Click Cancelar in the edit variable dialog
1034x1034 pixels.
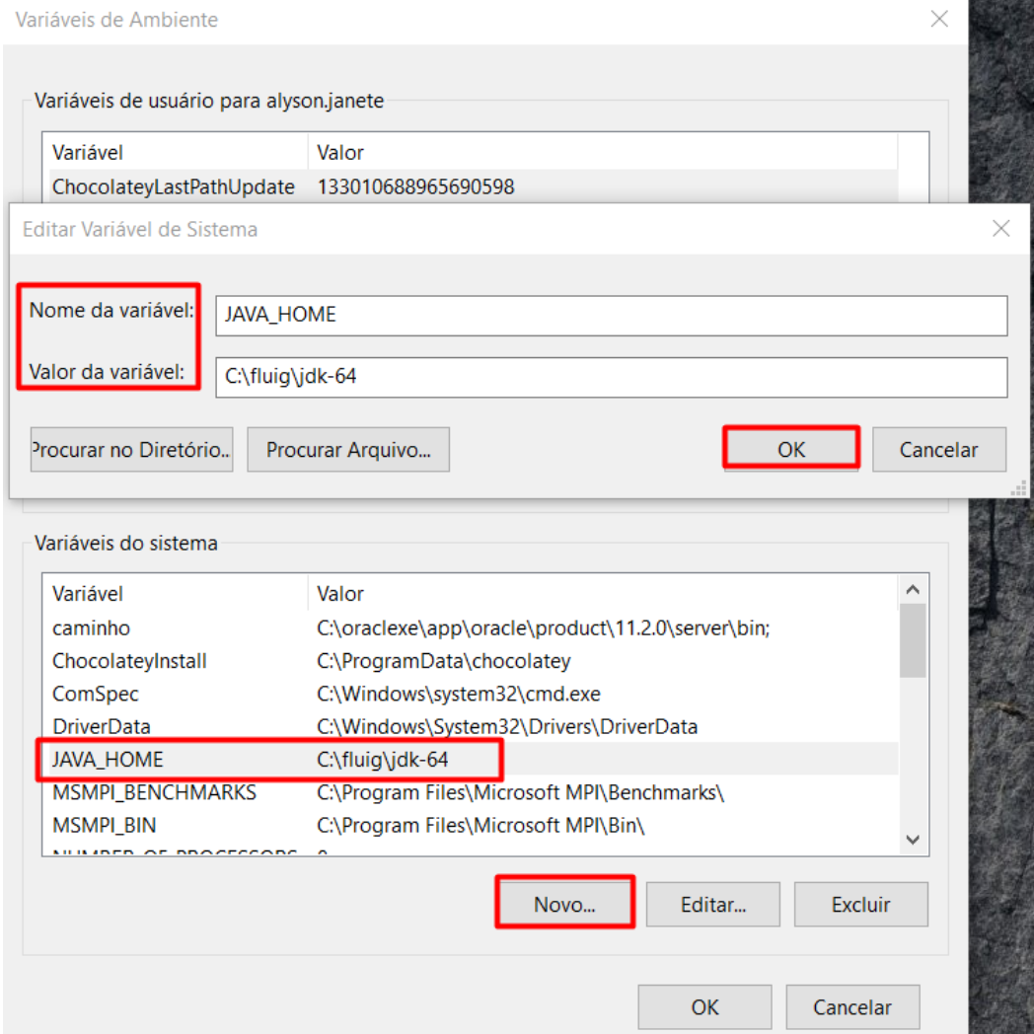(x=938, y=449)
